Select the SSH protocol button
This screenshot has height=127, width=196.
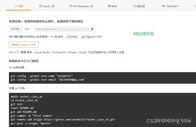27,29
